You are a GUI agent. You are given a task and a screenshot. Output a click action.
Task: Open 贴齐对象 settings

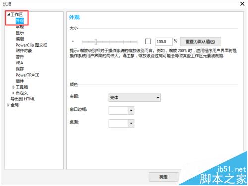tap(24, 51)
